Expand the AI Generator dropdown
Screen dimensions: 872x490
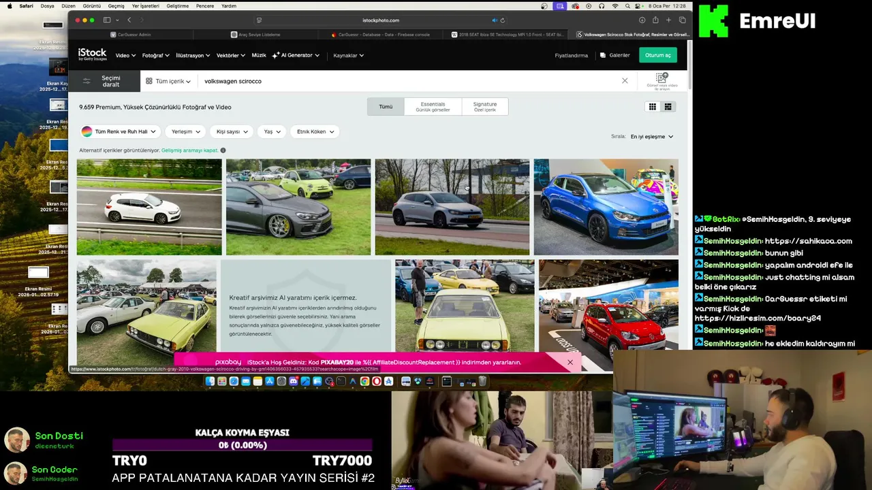[296, 55]
